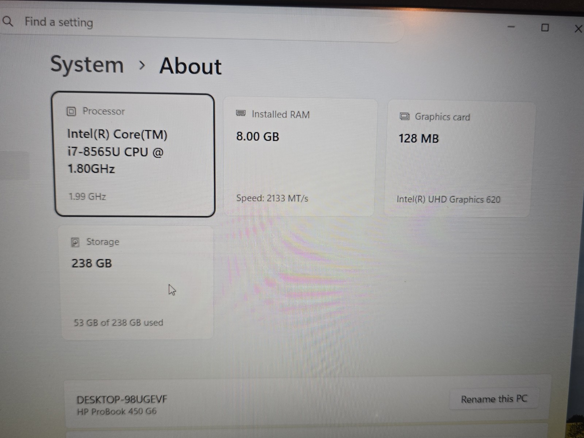
Task: Go back to System breadcrumb
Action: [87, 65]
